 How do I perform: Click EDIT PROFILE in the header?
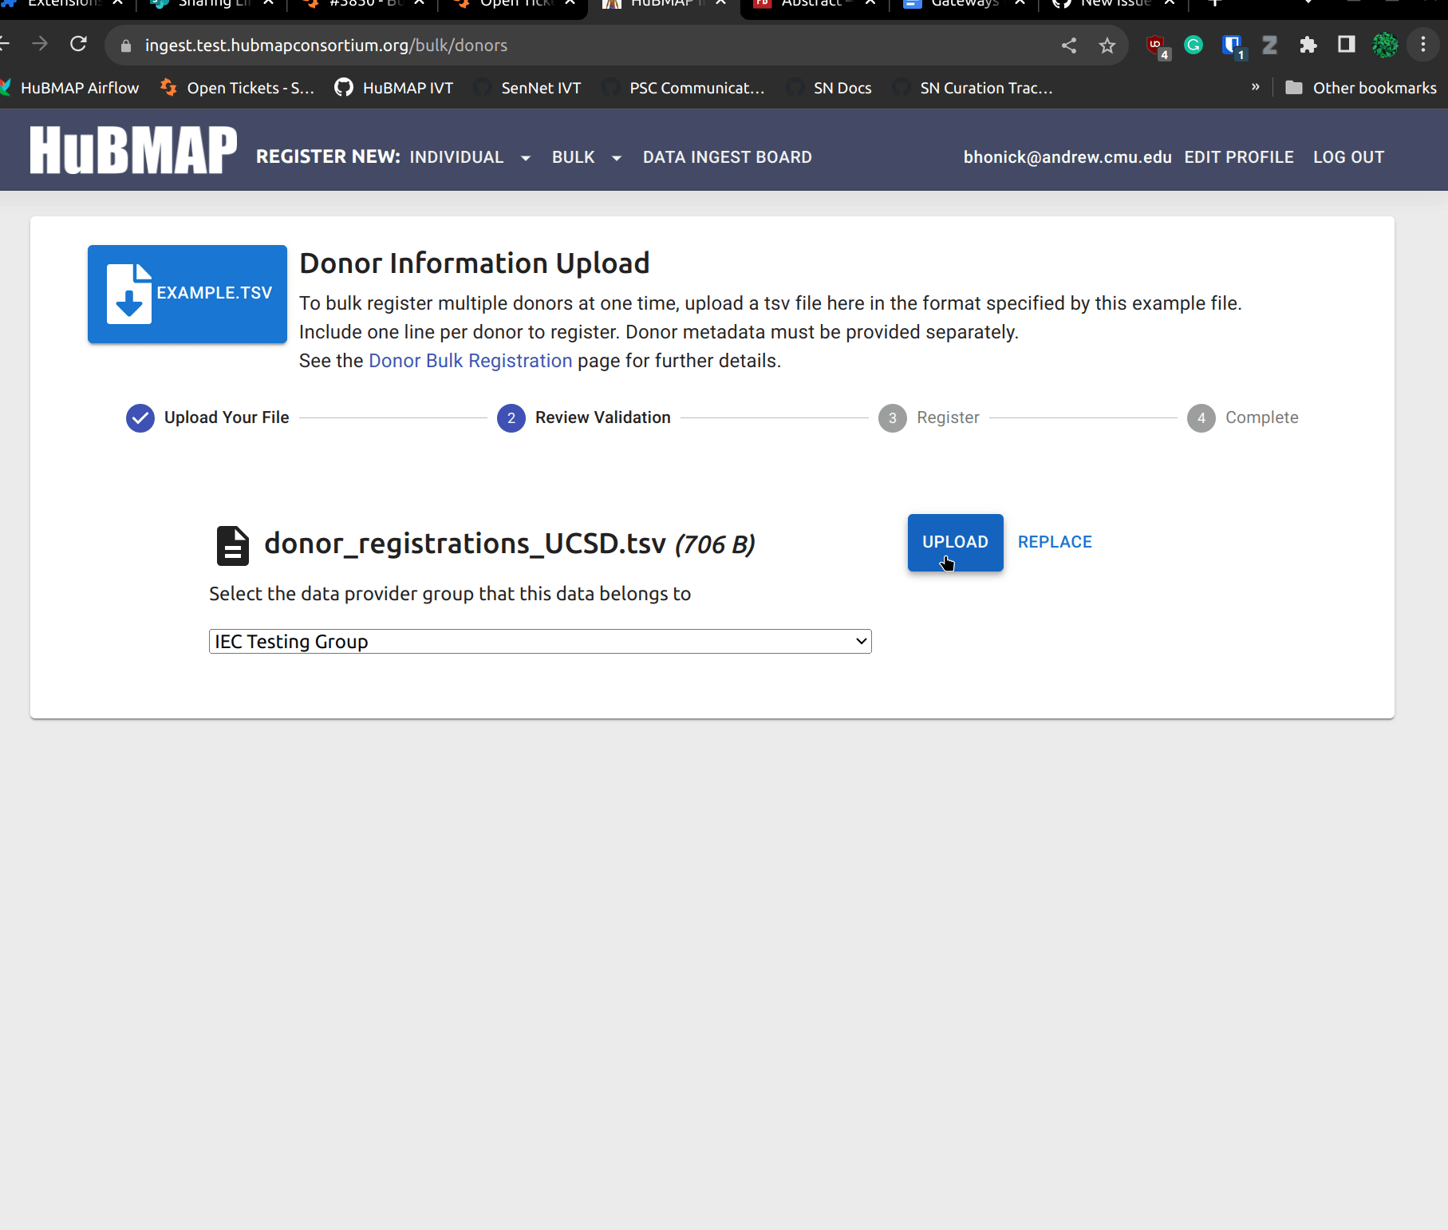[x=1239, y=157]
